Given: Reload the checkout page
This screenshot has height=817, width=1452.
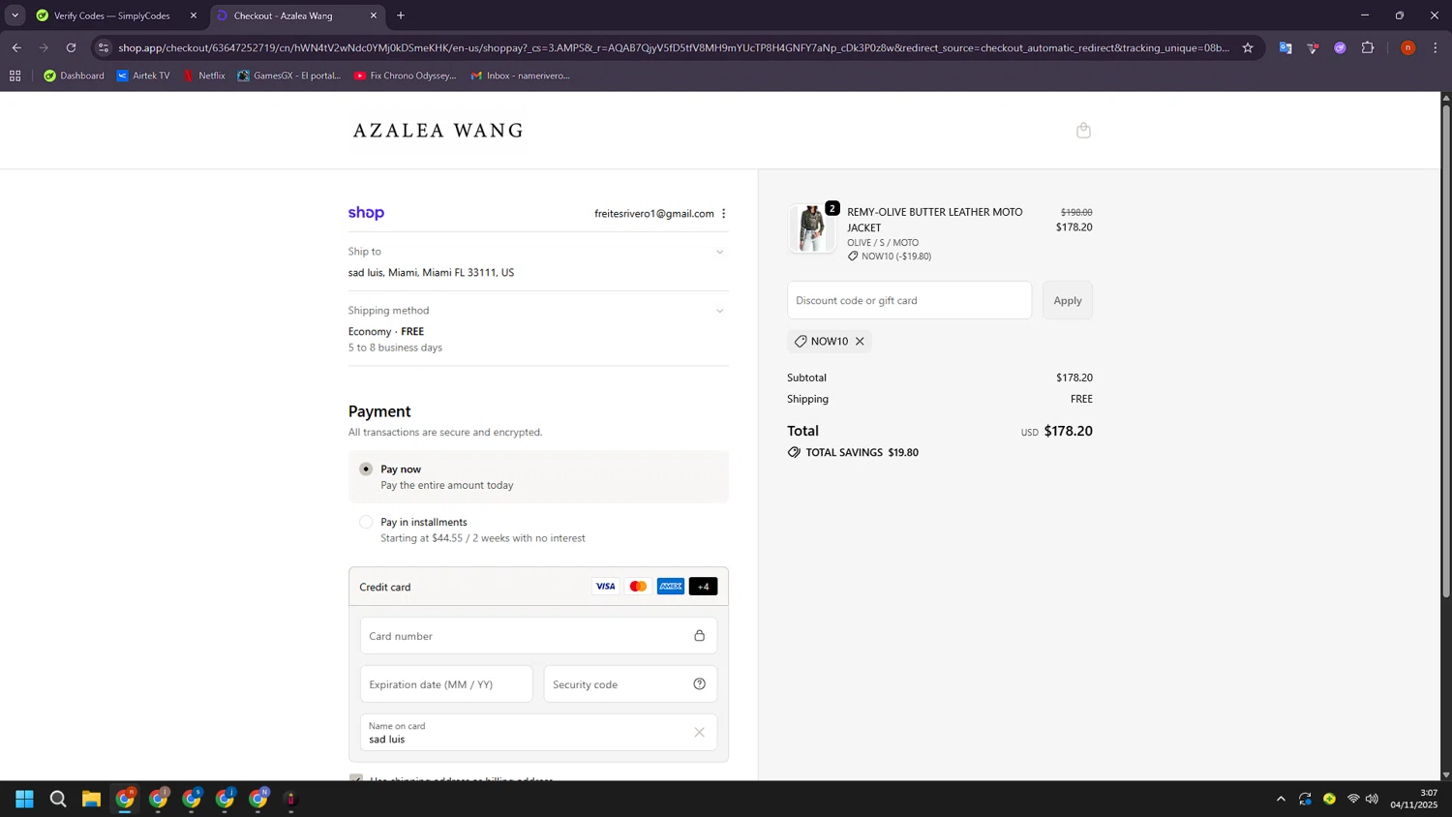Looking at the screenshot, I should [x=71, y=47].
